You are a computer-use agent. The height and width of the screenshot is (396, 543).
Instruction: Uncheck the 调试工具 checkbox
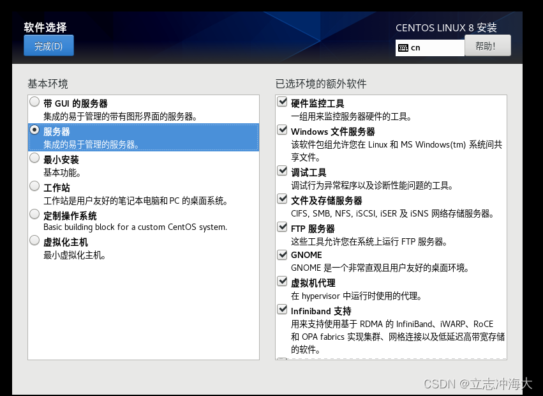point(282,171)
